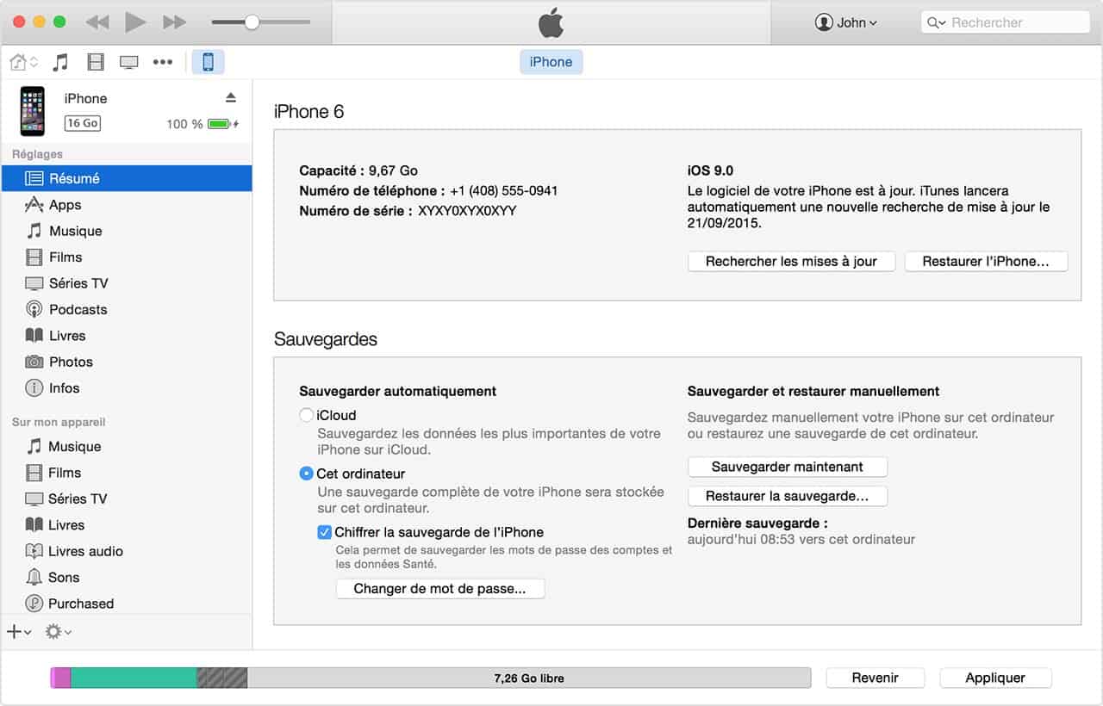Select Résumé in Réglages sidebar

(127, 178)
